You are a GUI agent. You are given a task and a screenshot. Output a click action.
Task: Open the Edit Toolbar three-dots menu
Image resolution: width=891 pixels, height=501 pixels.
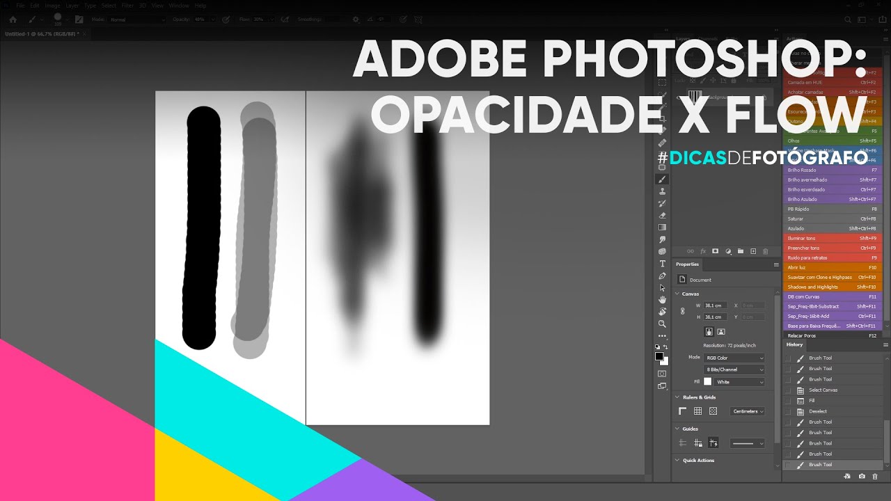662,335
